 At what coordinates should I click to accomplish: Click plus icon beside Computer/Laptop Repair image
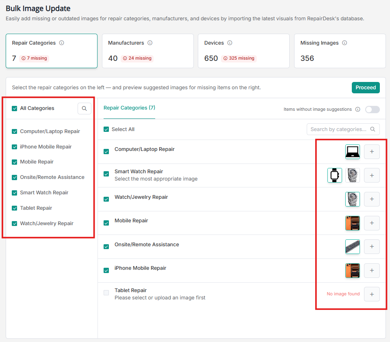click(x=372, y=151)
